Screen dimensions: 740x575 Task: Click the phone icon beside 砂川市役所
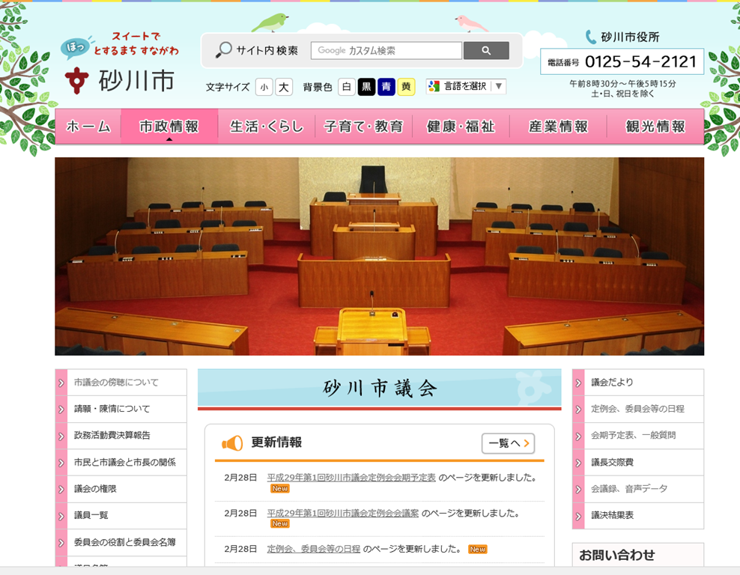(x=591, y=37)
